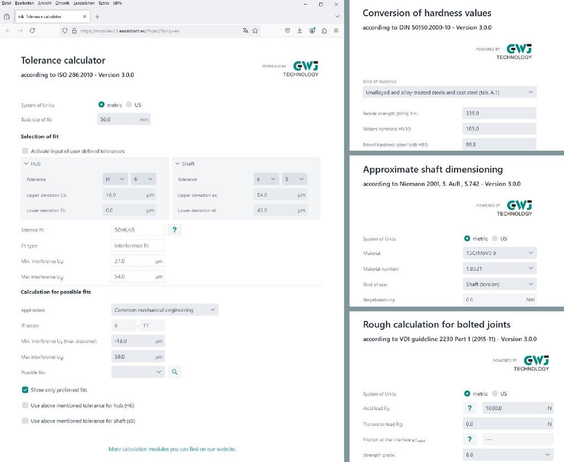Click the help question mark beside Selected fit
Screen dimensions: 564x462
point(175,229)
